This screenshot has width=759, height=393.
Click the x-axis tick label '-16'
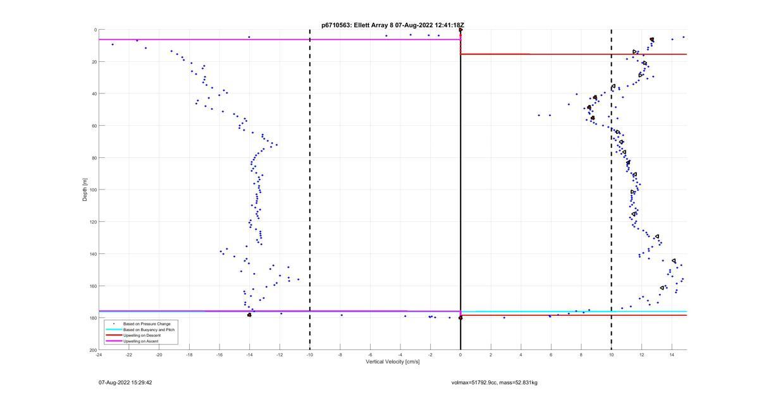tap(219, 354)
